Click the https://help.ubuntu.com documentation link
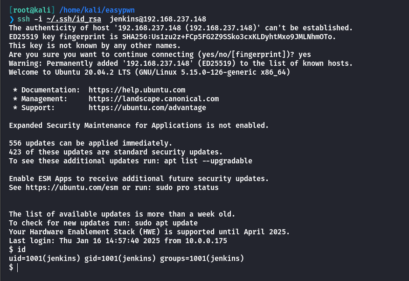This screenshot has width=409, height=281. tap(137, 90)
